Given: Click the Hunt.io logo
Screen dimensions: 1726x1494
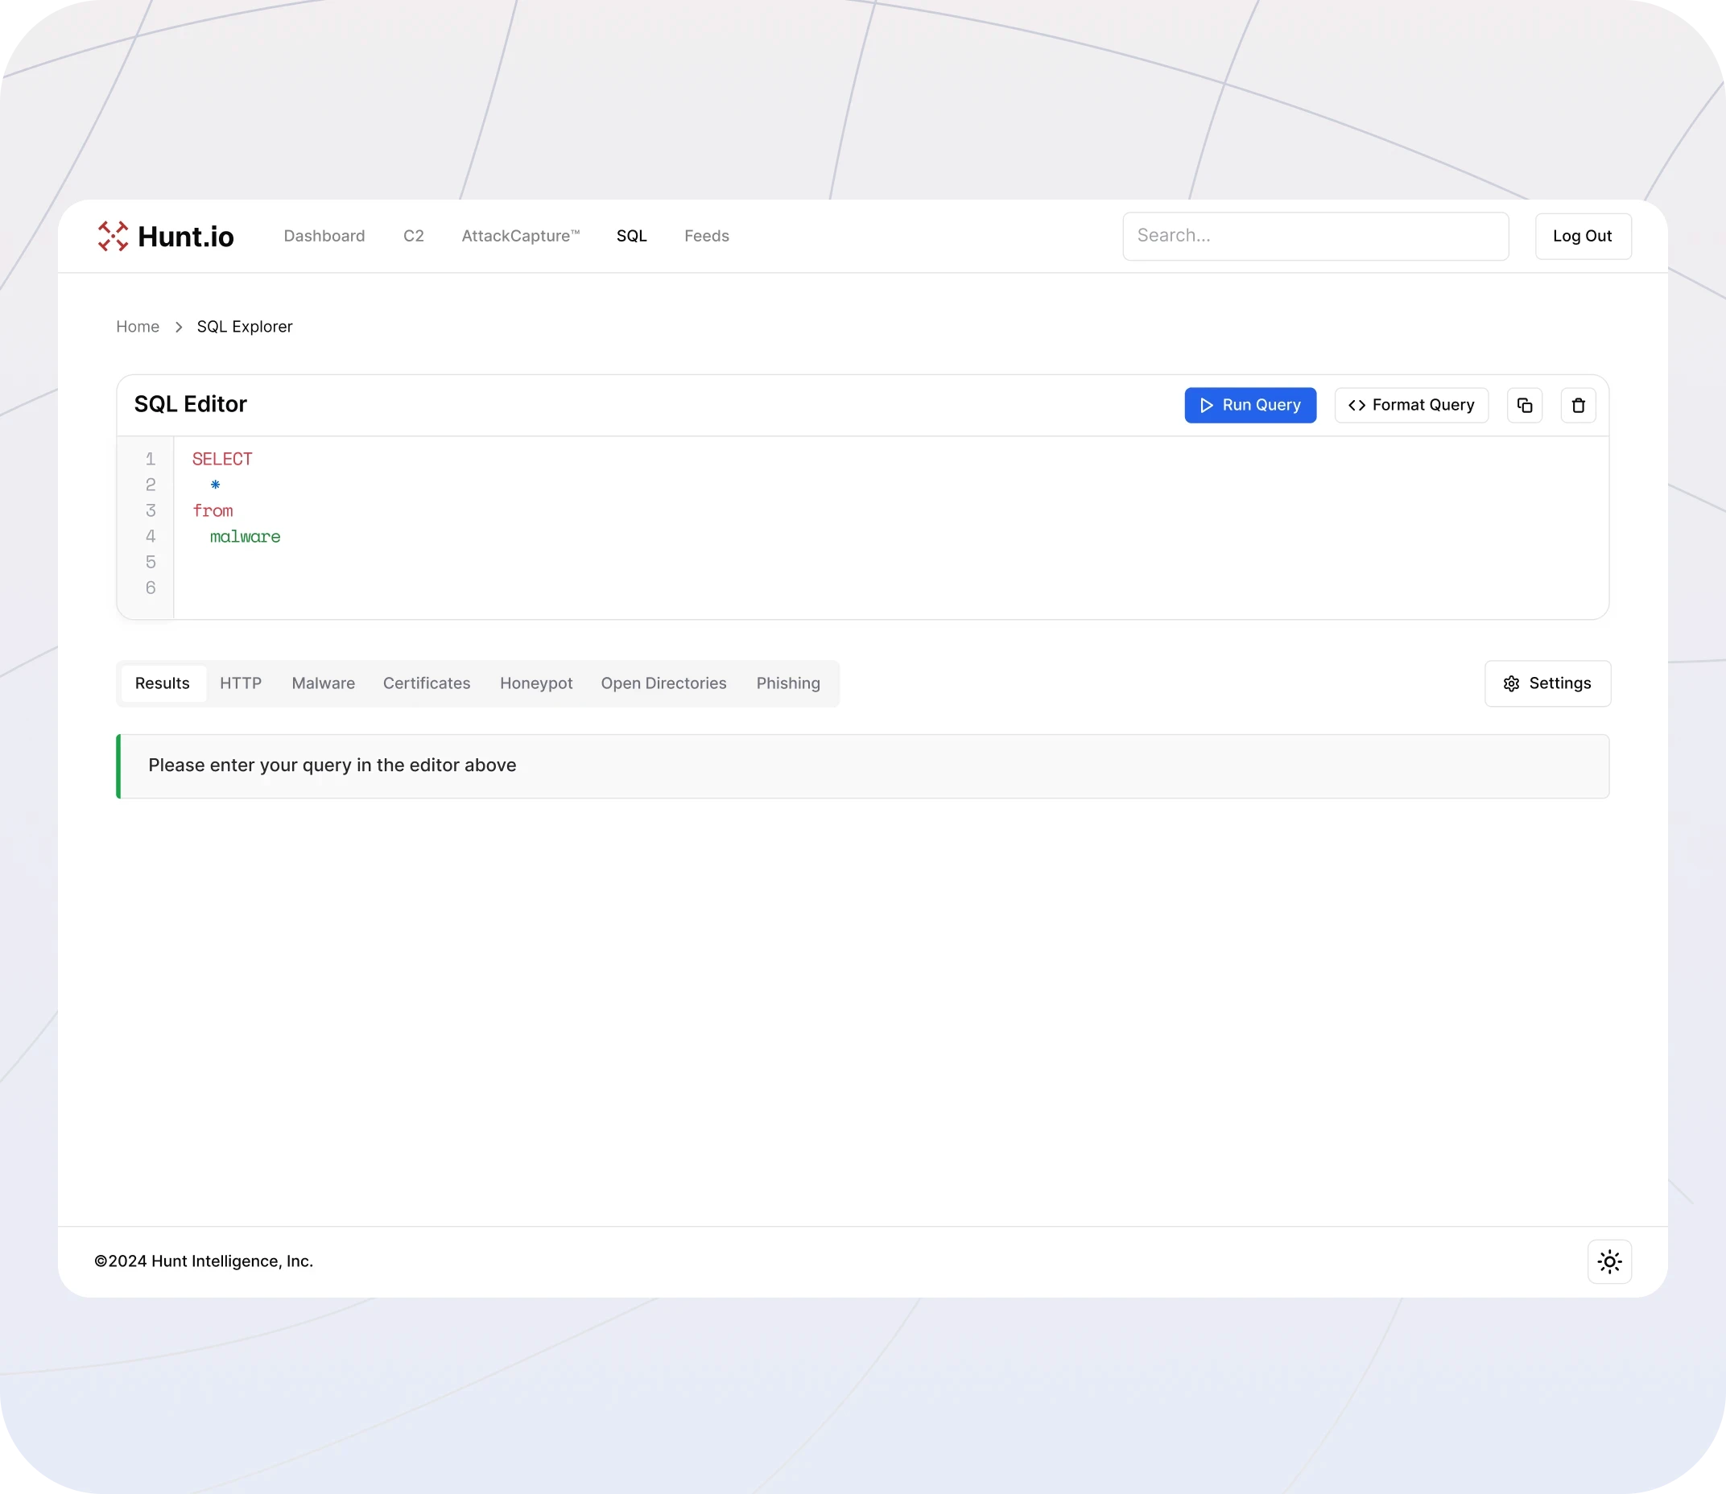Looking at the screenshot, I should (x=166, y=236).
